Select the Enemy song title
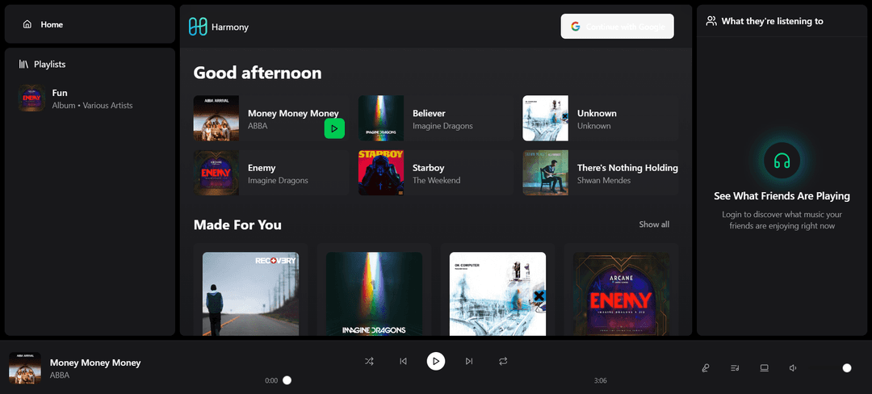 coord(262,168)
